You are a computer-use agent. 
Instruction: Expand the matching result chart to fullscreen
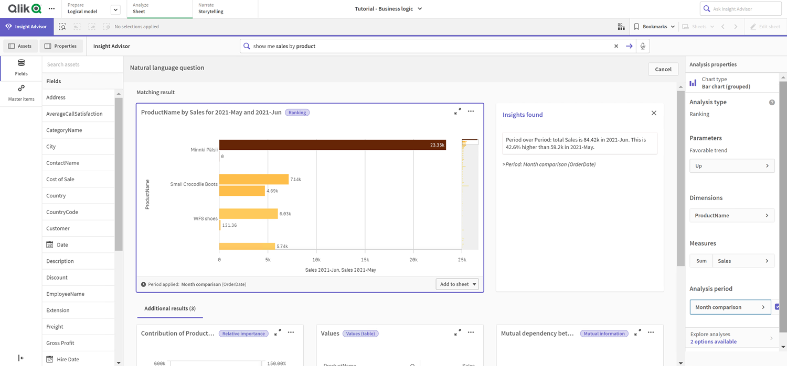tap(458, 111)
